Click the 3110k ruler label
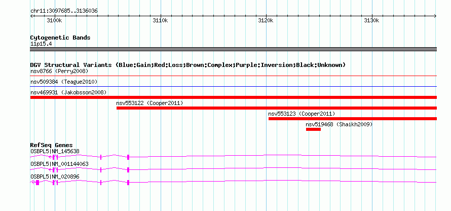This screenshot has height=211, width=451. pos(161,21)
